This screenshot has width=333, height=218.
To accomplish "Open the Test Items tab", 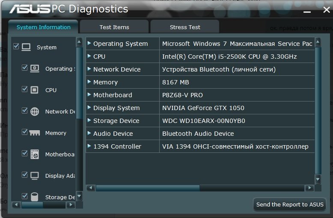I will coord(114,27).
